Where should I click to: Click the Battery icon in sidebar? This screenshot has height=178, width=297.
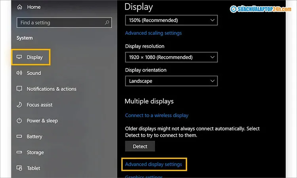(19, 136)
